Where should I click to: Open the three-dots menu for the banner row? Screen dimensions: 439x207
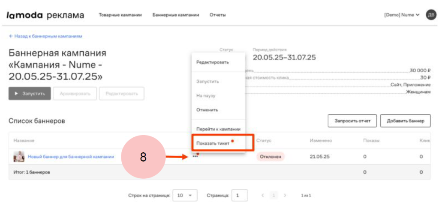pos(195,157)
